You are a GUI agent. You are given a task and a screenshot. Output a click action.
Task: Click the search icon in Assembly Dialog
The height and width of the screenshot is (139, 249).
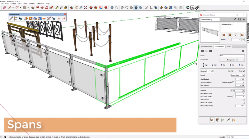[235, 19]
